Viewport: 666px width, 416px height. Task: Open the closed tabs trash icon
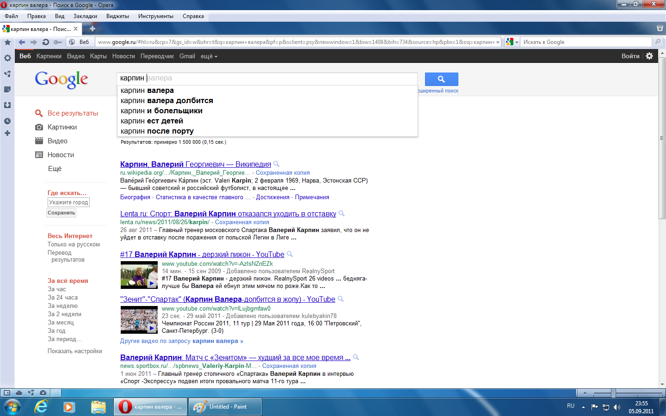[x=660, y=29]
